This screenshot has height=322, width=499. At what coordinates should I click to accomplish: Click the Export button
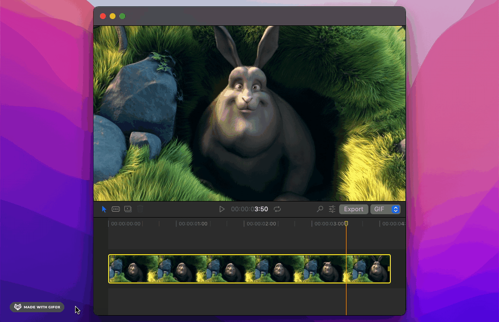click(x=354, y=209)
